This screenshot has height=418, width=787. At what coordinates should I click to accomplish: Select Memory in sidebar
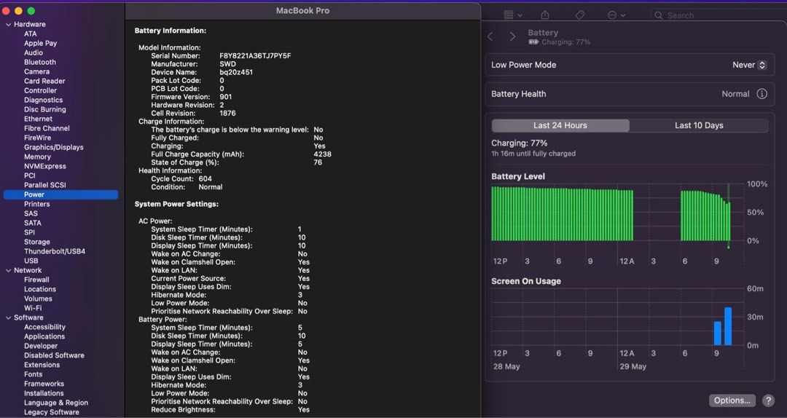tap(37, 157)
